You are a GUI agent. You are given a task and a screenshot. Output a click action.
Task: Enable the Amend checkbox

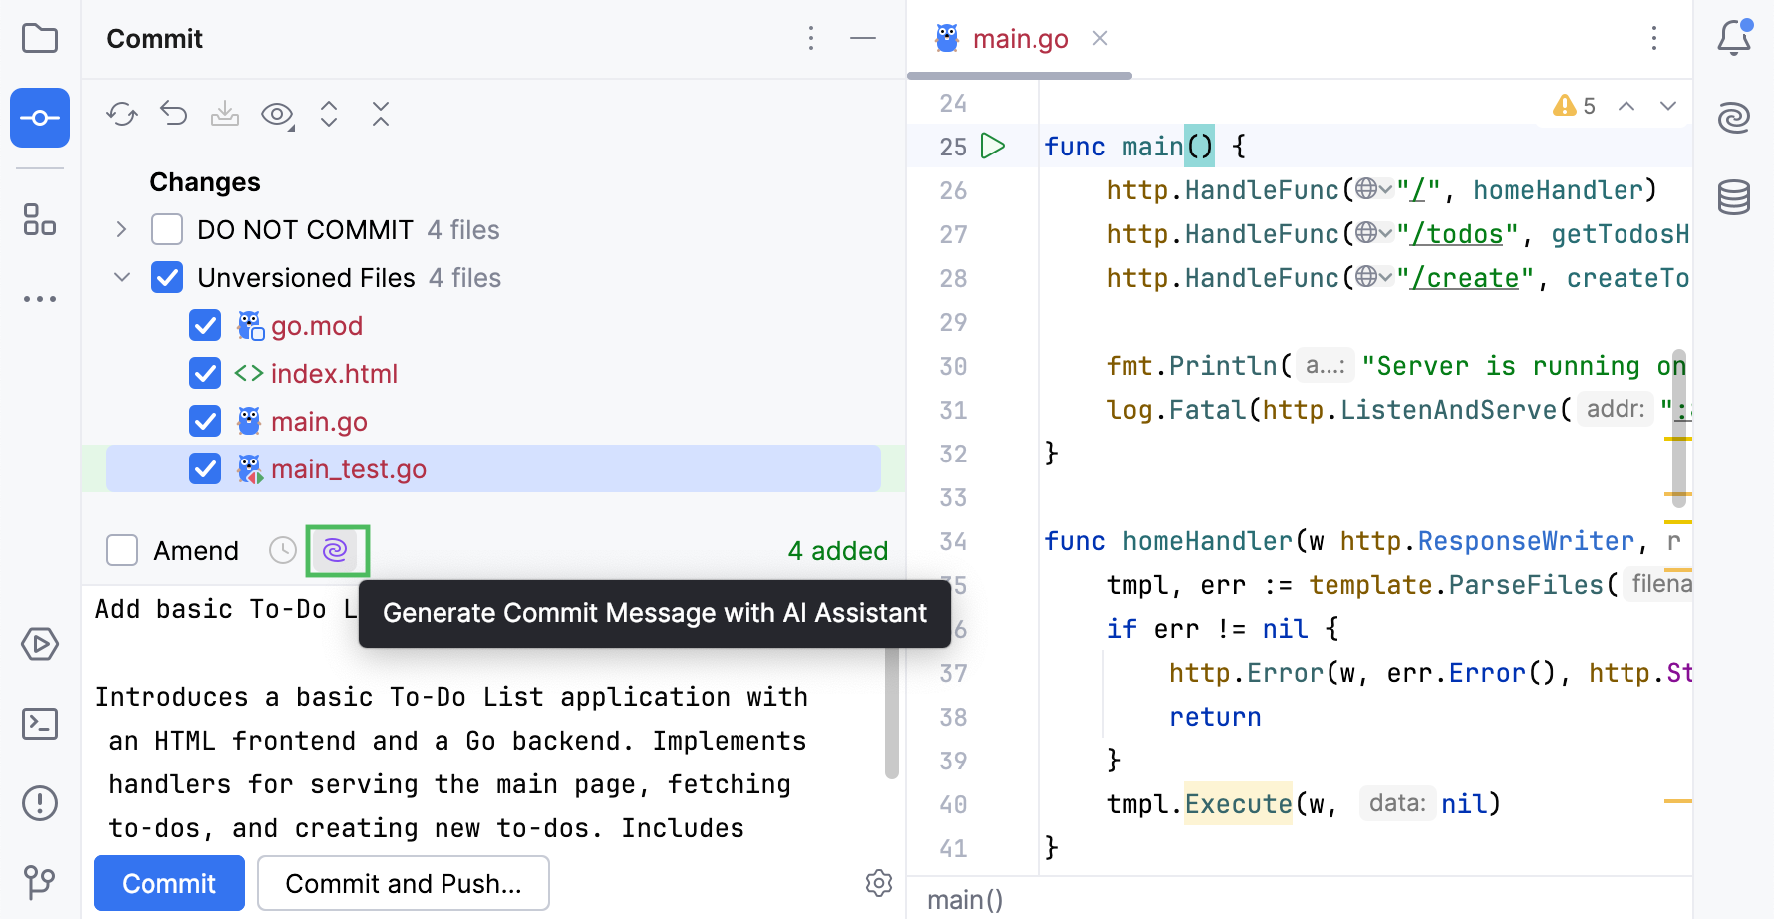121,549
